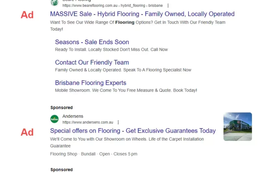
Task: Click the bottom-most Sponsored label
Action: click(61, 170)
